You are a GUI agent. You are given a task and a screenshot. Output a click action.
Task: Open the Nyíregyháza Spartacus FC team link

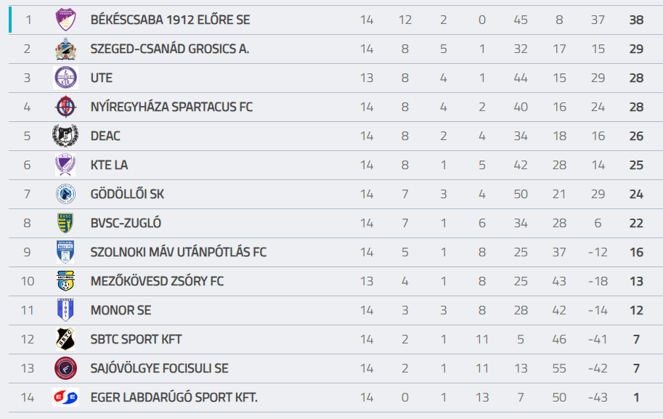coord(171,107)
